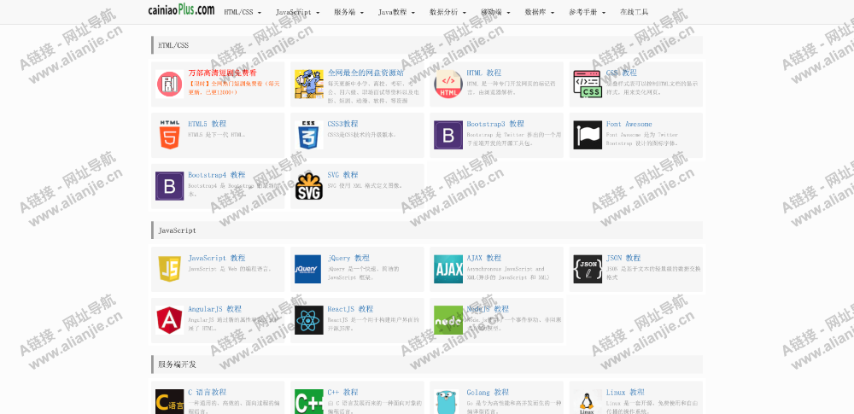
Task: Click the HTML/CSS section header
Action: pyautogui.click(x=426, y=45)
